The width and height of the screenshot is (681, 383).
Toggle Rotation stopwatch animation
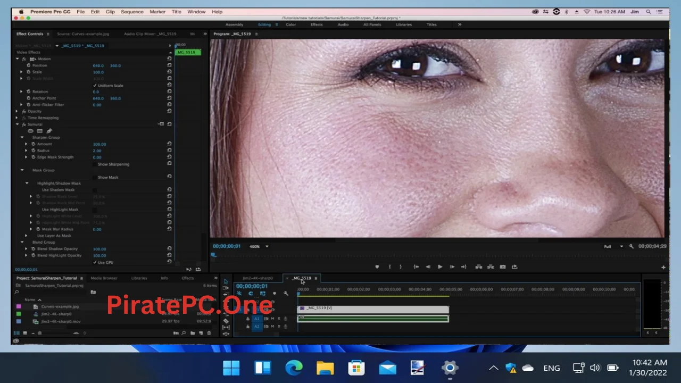(29, 91)
